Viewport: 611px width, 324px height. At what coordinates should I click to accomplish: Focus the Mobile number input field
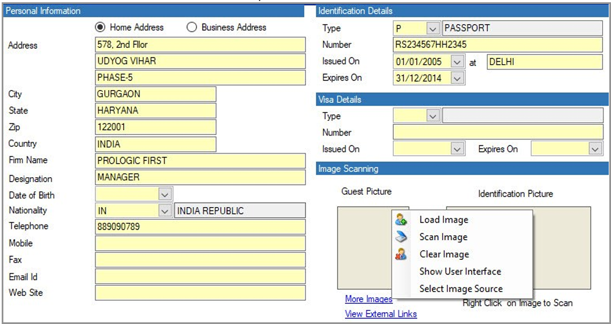click(x=200, y=243)
